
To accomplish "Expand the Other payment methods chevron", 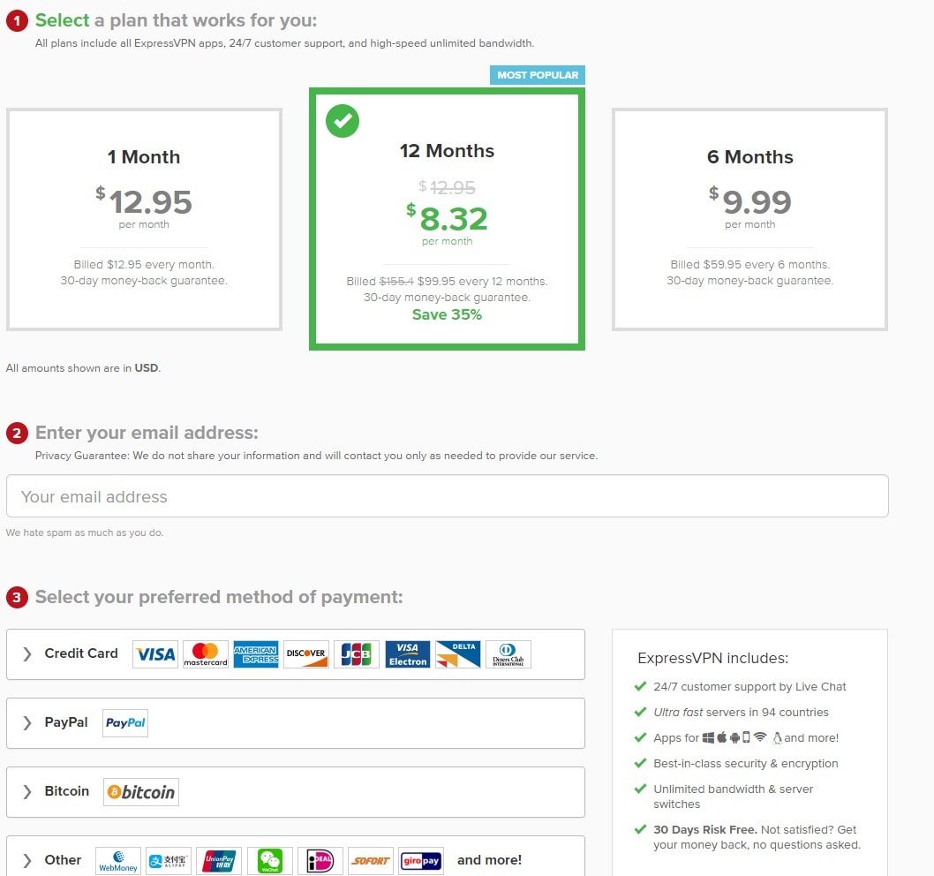I will point(26,860).
